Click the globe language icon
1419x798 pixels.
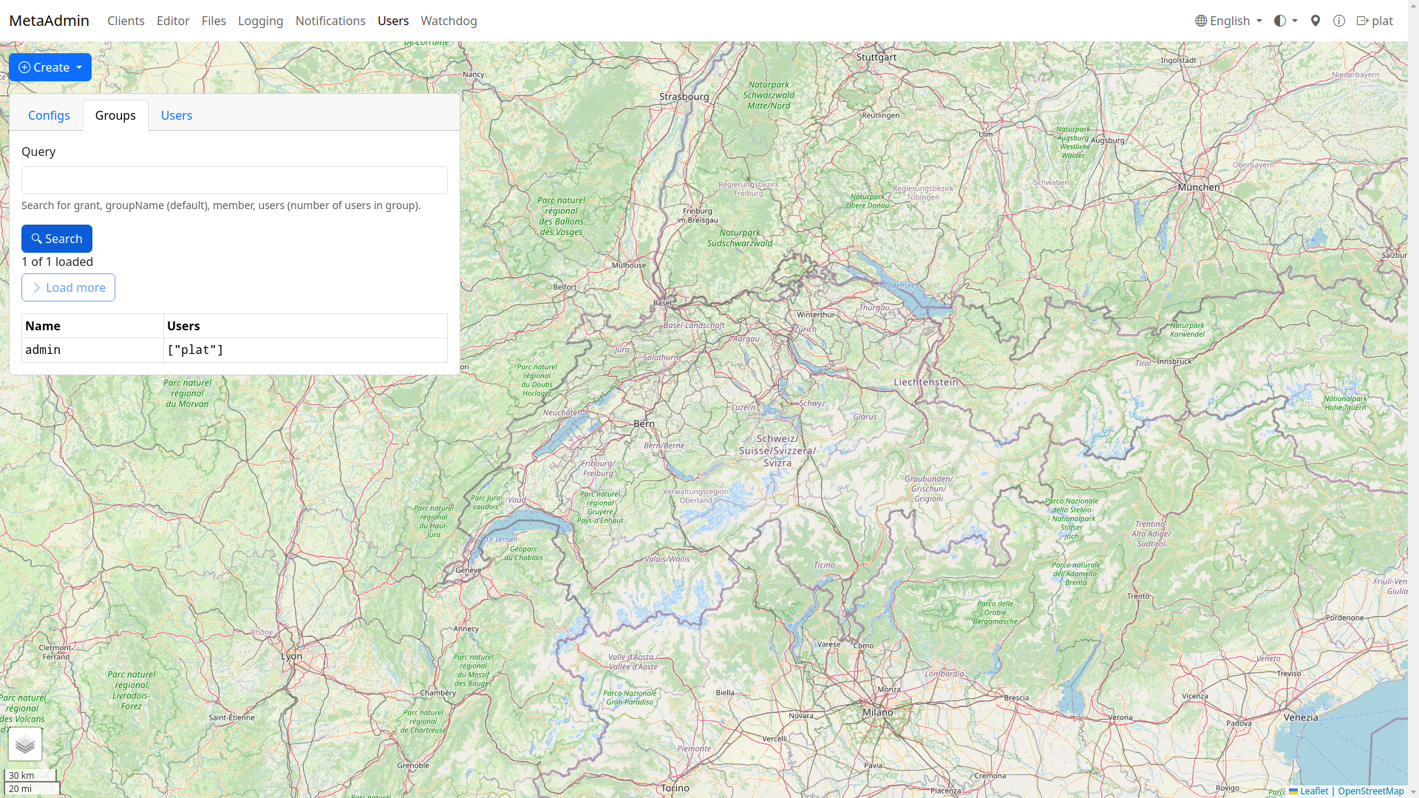click(1201, 21)
